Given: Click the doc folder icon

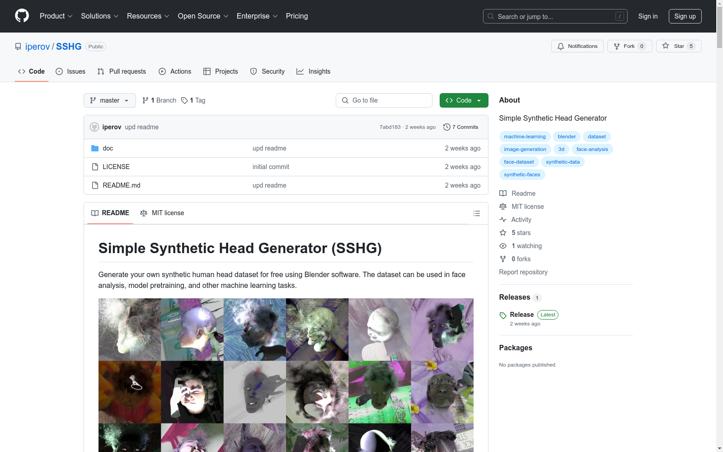Looking at the screenshot, I should 95,148.
